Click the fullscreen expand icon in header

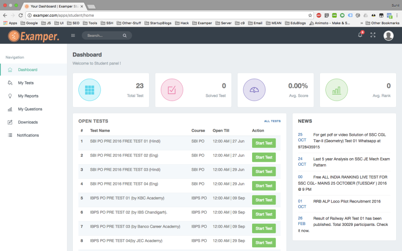pyautogui.click(x=373, y=36)
